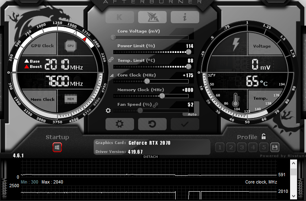Screen dimensions: 306x201
Task: Apply settings with the checkmark button
Action: coord(185,124)
